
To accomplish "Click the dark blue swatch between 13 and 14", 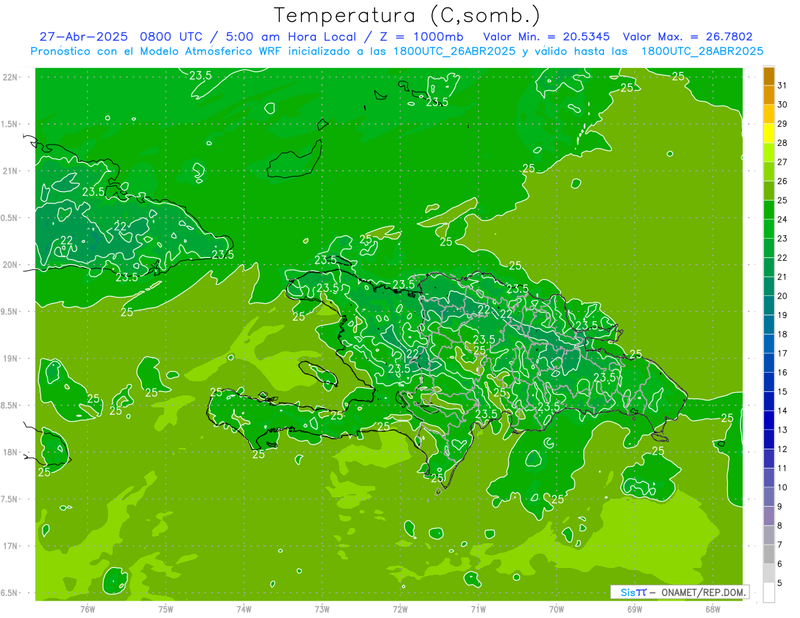I will point(769,420).
